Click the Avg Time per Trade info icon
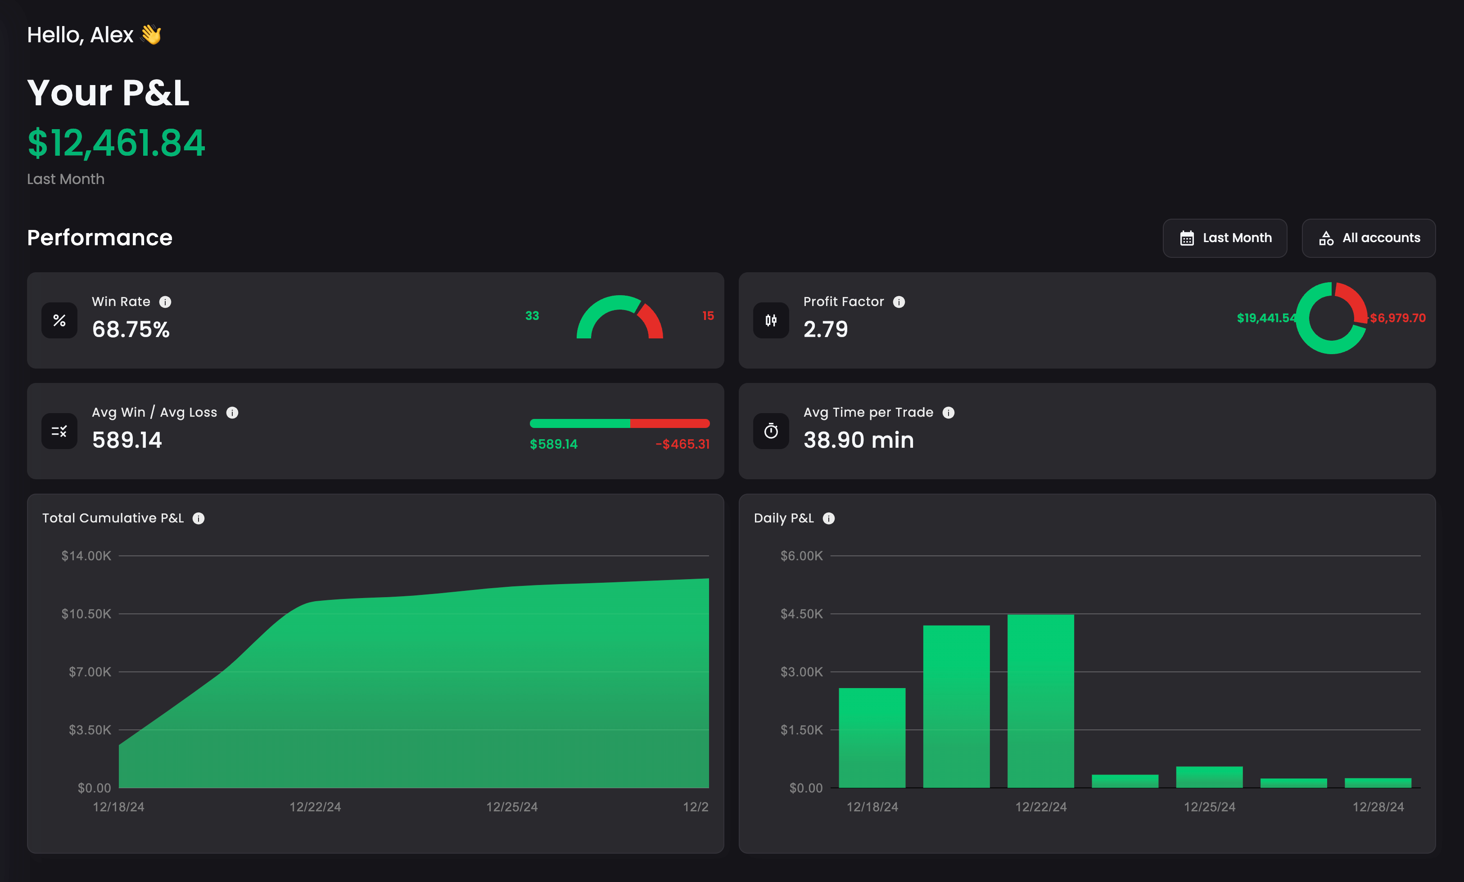 tap(948, 413)
